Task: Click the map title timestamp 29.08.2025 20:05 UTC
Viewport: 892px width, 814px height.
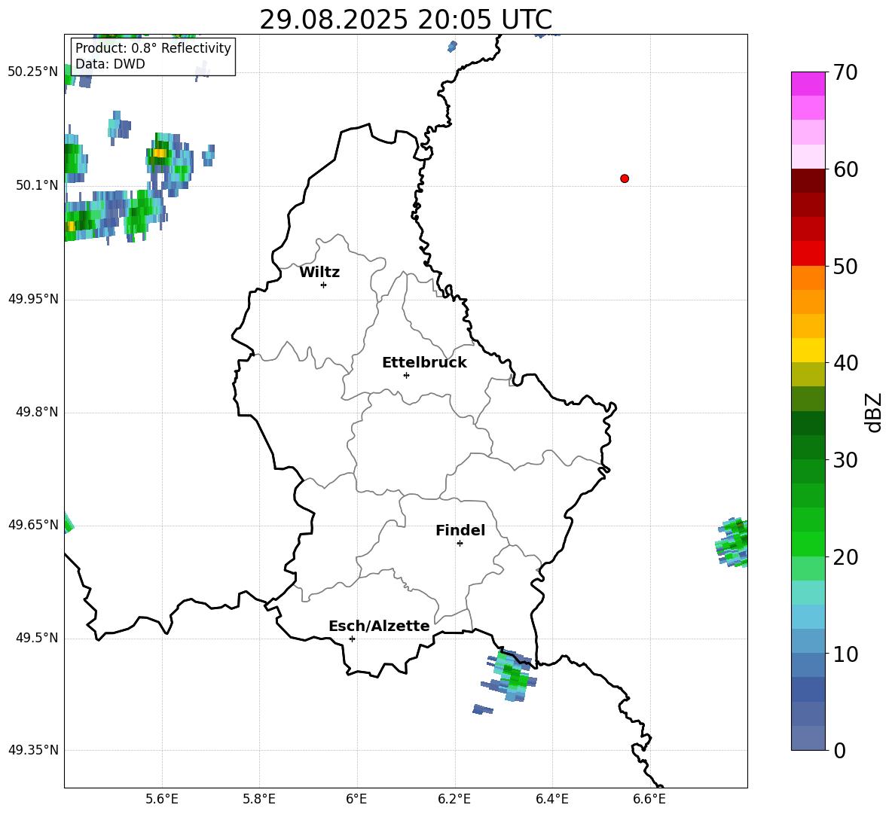Action: coord(405,20)
